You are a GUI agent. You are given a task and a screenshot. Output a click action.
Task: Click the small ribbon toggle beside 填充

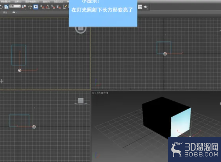click(x=14, y=12)
